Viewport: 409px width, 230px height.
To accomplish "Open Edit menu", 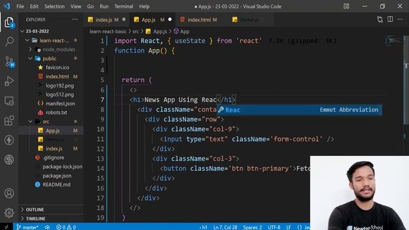I will [34, 6].
